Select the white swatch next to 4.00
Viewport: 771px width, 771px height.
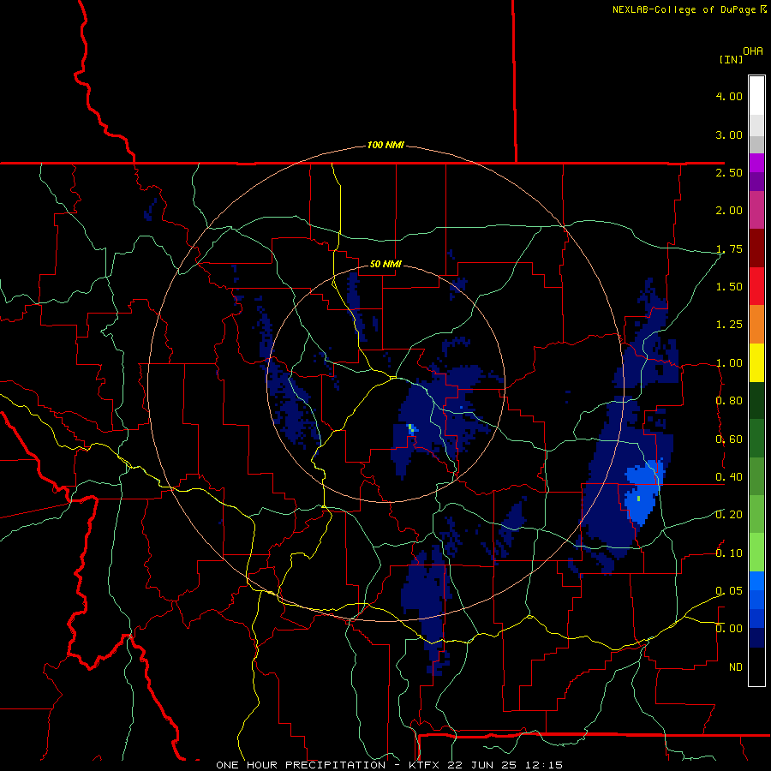[756, 95]
